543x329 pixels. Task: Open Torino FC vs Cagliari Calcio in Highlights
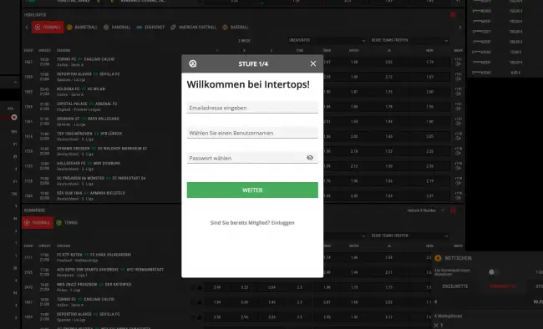pos(85,59)
